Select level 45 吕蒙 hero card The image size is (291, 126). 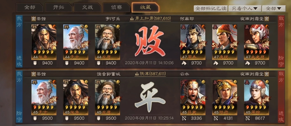click(x=193, y=97)
